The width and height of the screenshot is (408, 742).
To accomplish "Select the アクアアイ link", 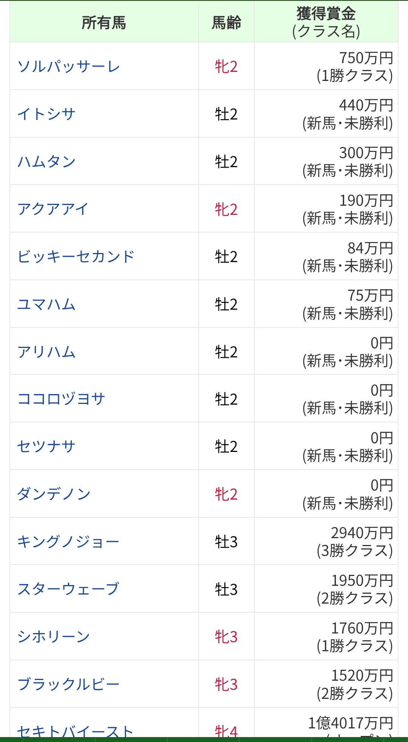I will point(53,209).
